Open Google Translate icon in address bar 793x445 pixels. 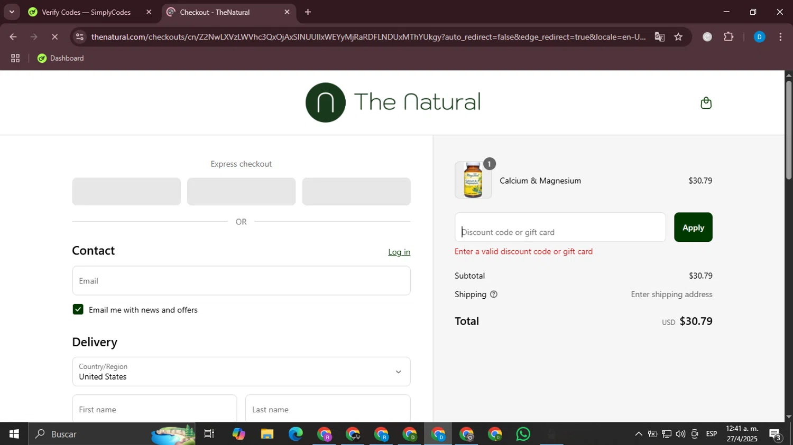pyautogui.click(x=659, y=37)
